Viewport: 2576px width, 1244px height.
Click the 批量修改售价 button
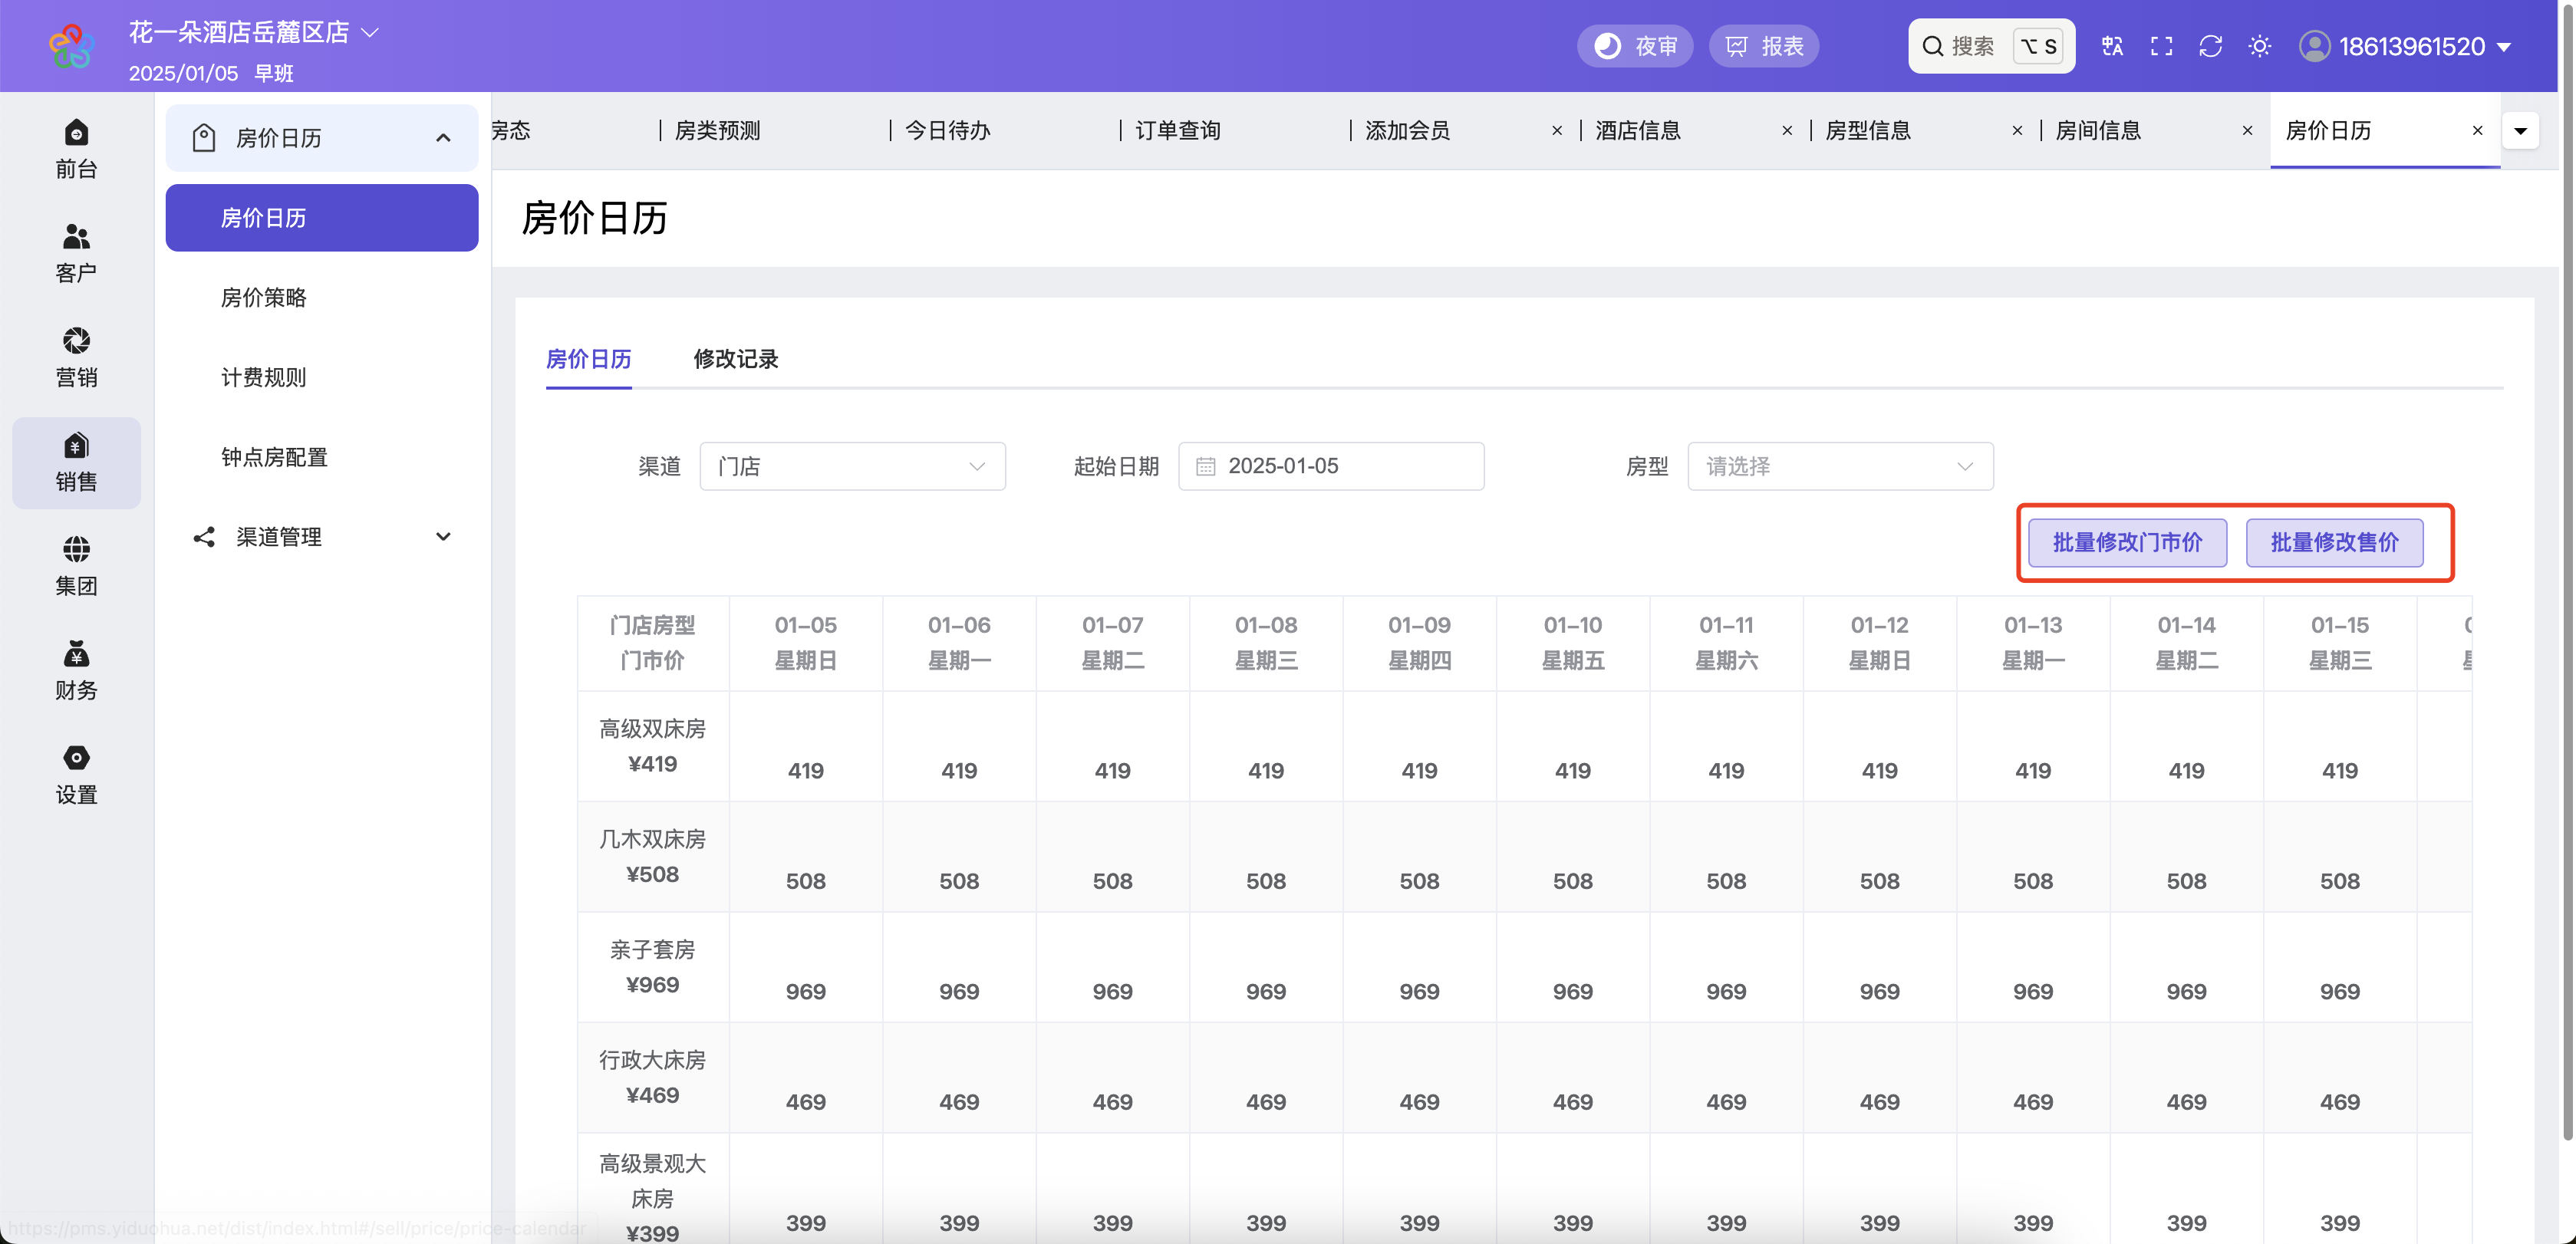[x=2334, y=542]
